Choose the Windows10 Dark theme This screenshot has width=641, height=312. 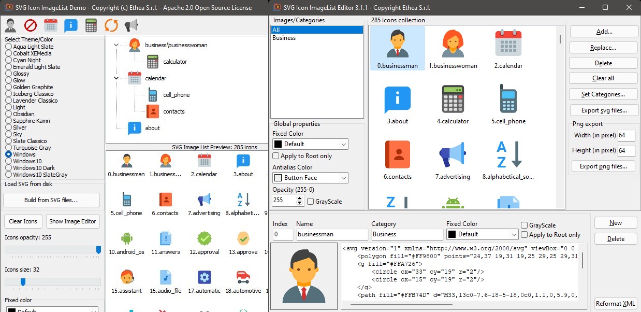(x=30, y=168)
